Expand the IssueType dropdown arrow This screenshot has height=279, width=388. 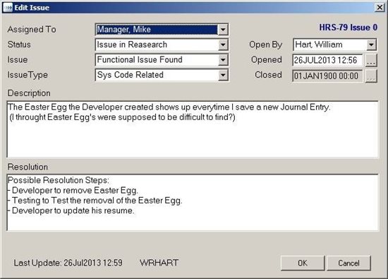pos(223,75)
